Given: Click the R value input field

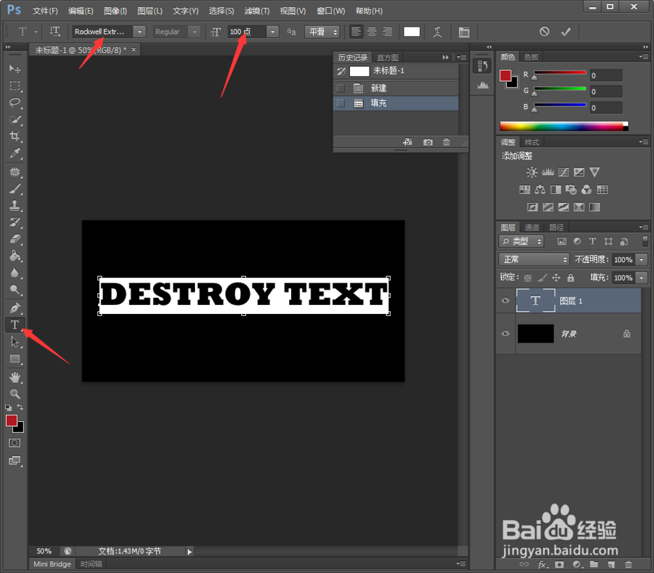Looking at the screenshot, I should click(x=606, y=75).
